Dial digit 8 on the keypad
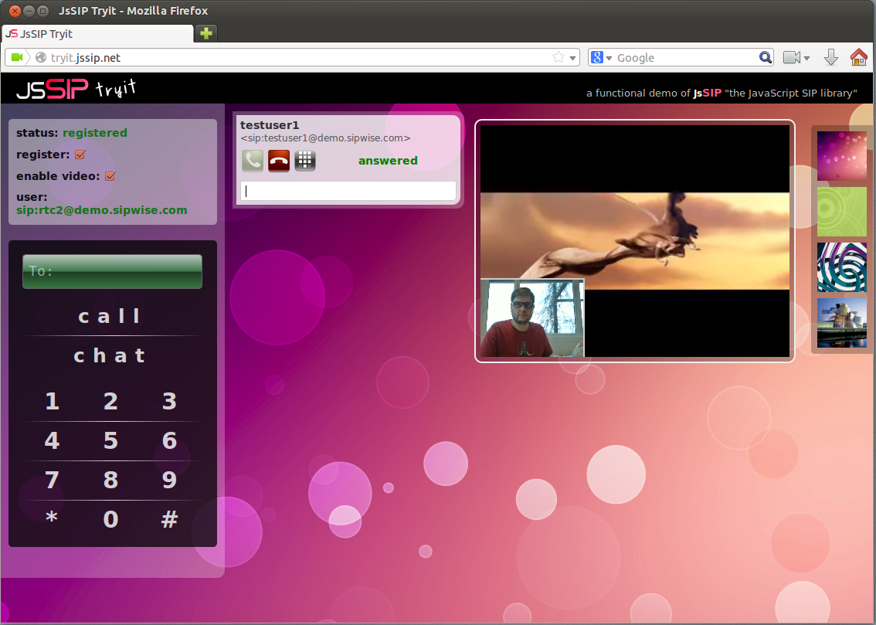 110,480
